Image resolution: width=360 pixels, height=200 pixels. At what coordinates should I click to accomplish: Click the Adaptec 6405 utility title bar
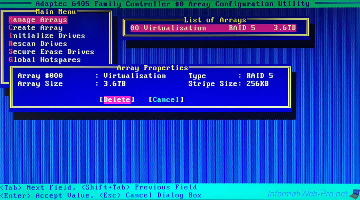172,4
